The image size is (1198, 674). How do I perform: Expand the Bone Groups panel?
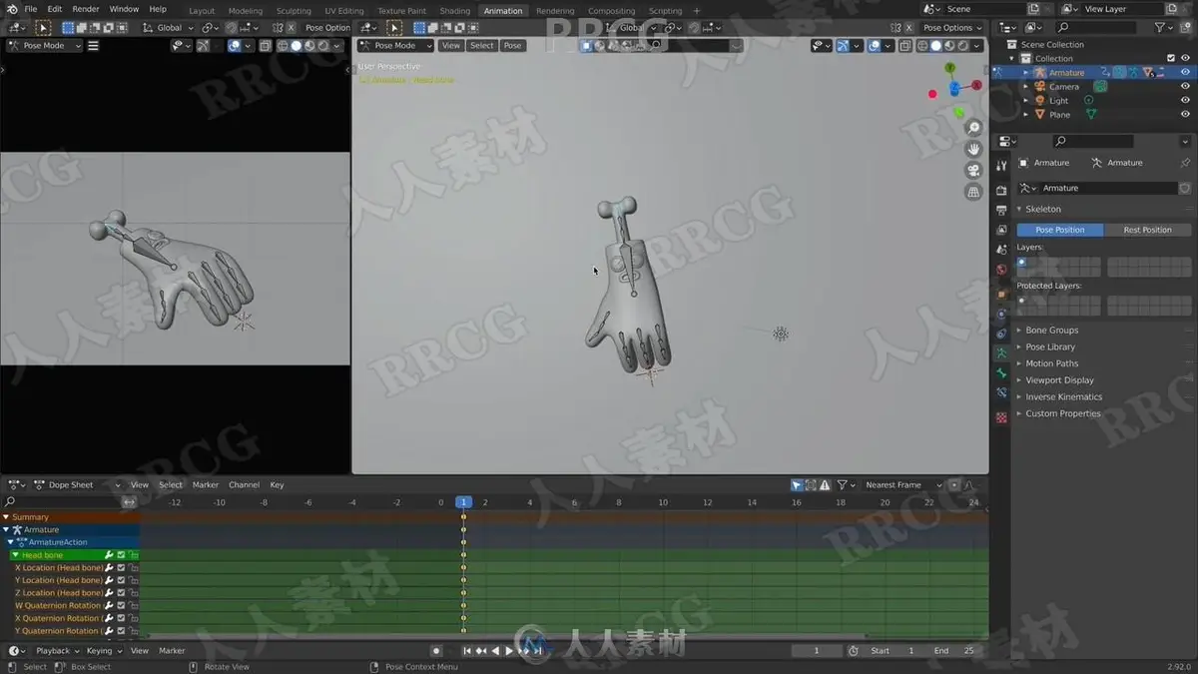[x=1051, y=331]
